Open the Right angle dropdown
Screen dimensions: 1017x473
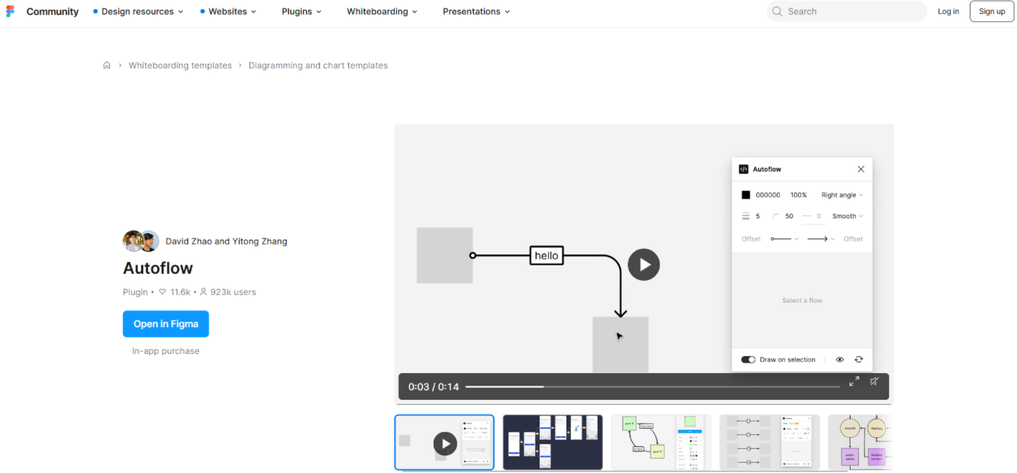(x=842, y=195)
